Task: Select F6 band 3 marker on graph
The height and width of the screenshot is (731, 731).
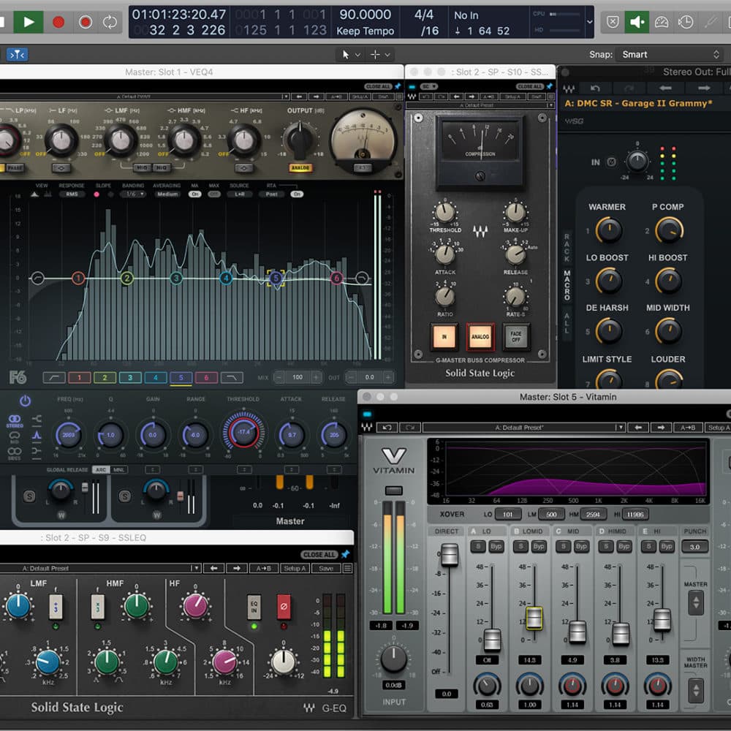Action: tap(175, 279)
